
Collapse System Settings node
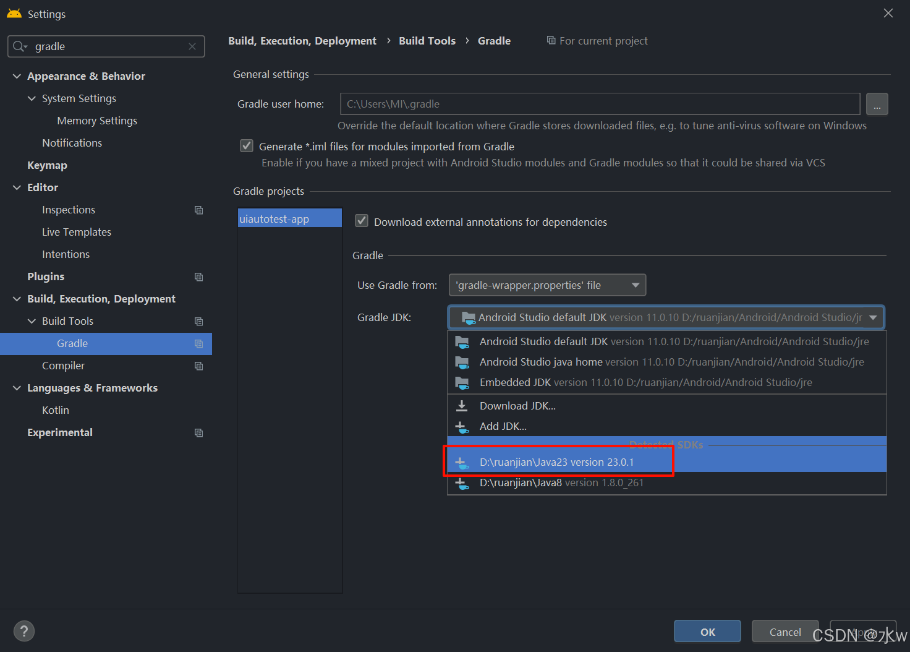[32, 98]
